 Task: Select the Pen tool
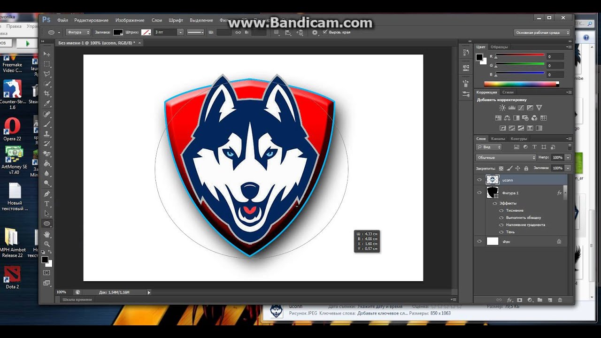pos(47,194)
